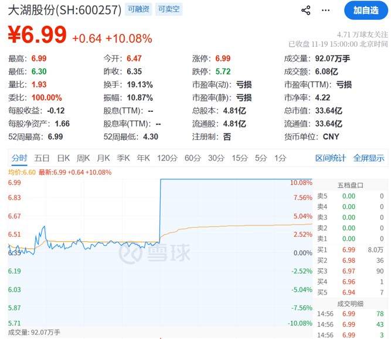
Task: Open the three-dot more options menu
Action: [334, 10]
